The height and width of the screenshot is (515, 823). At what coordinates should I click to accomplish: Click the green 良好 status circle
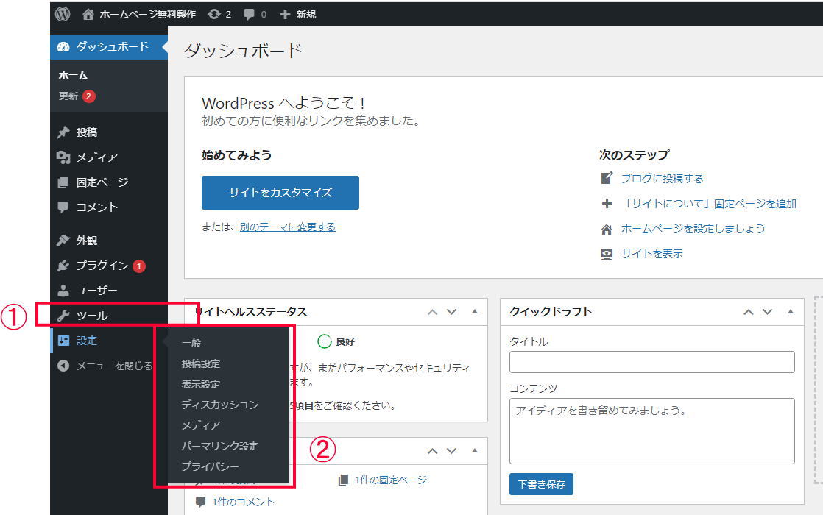(x=325, y=341)
